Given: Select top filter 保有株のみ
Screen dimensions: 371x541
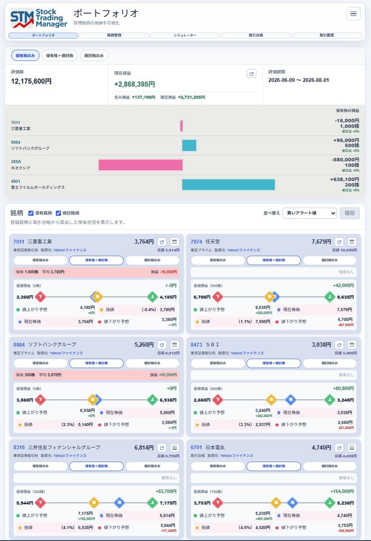Looking at the screenshot, I should click(25, 55).
